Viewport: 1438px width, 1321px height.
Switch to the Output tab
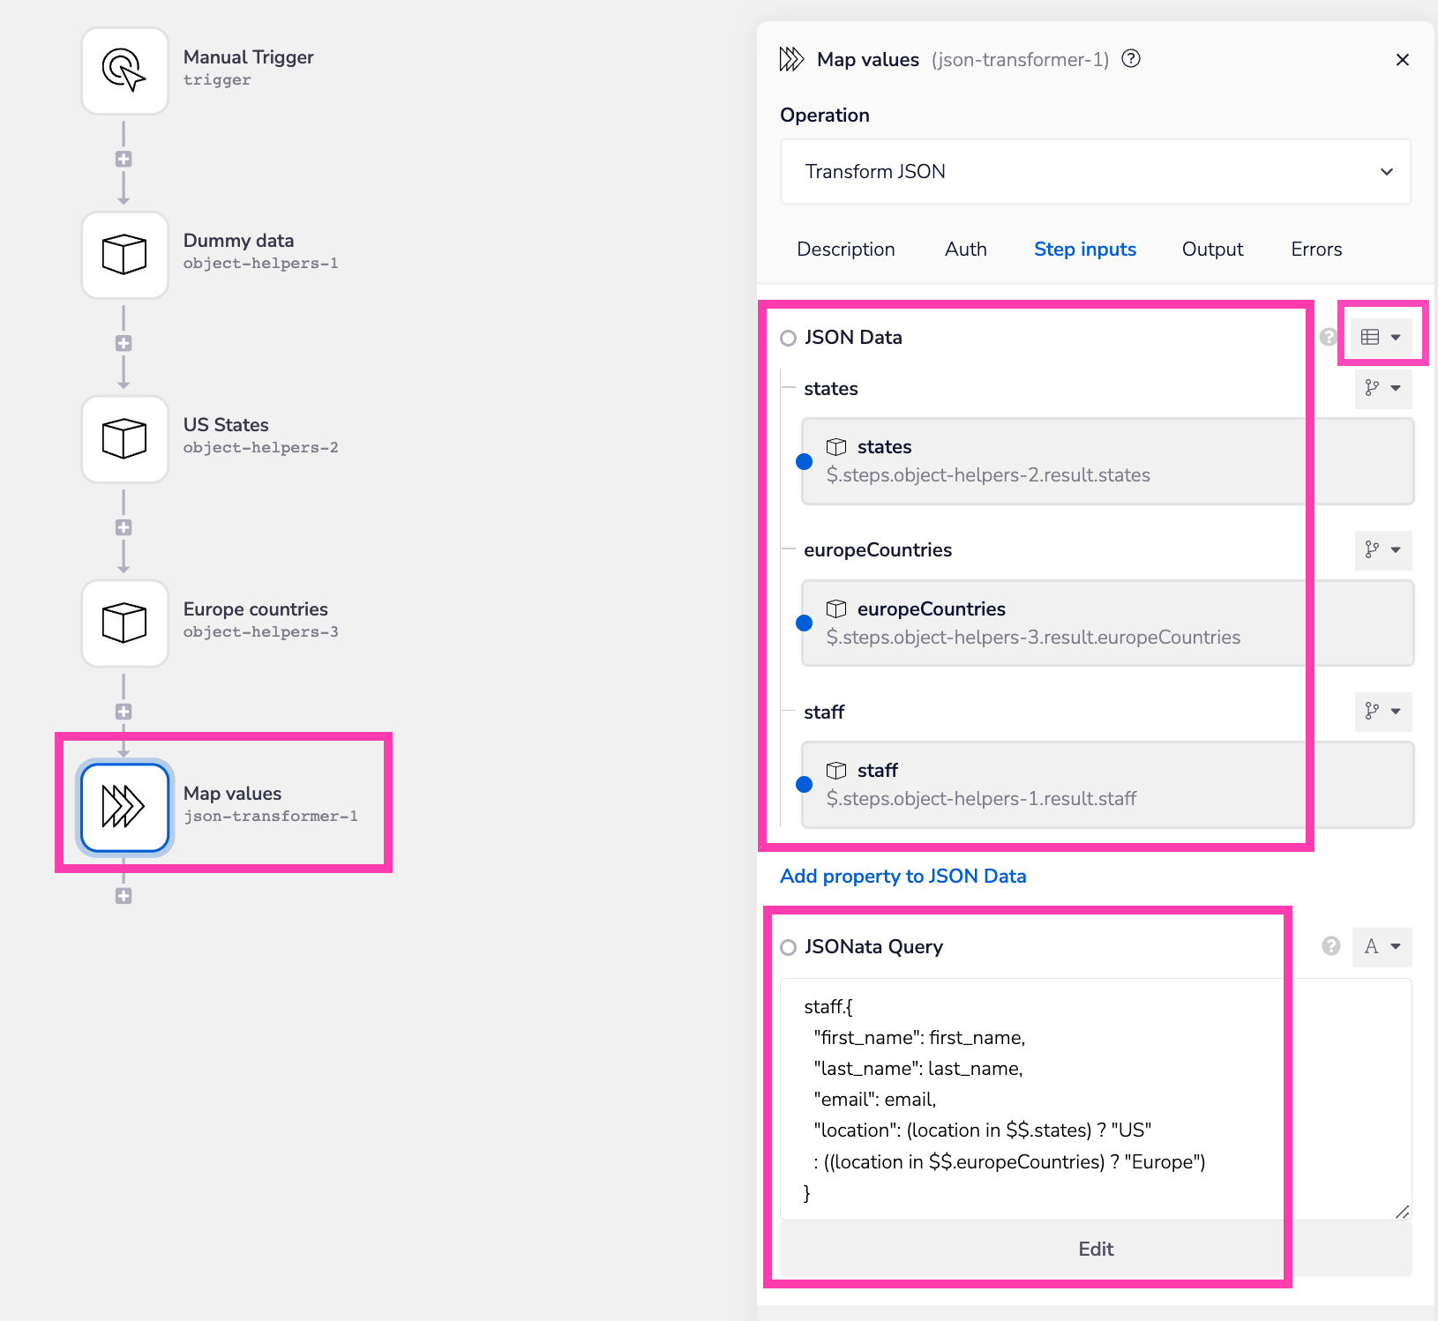[x=1212, y=250]
